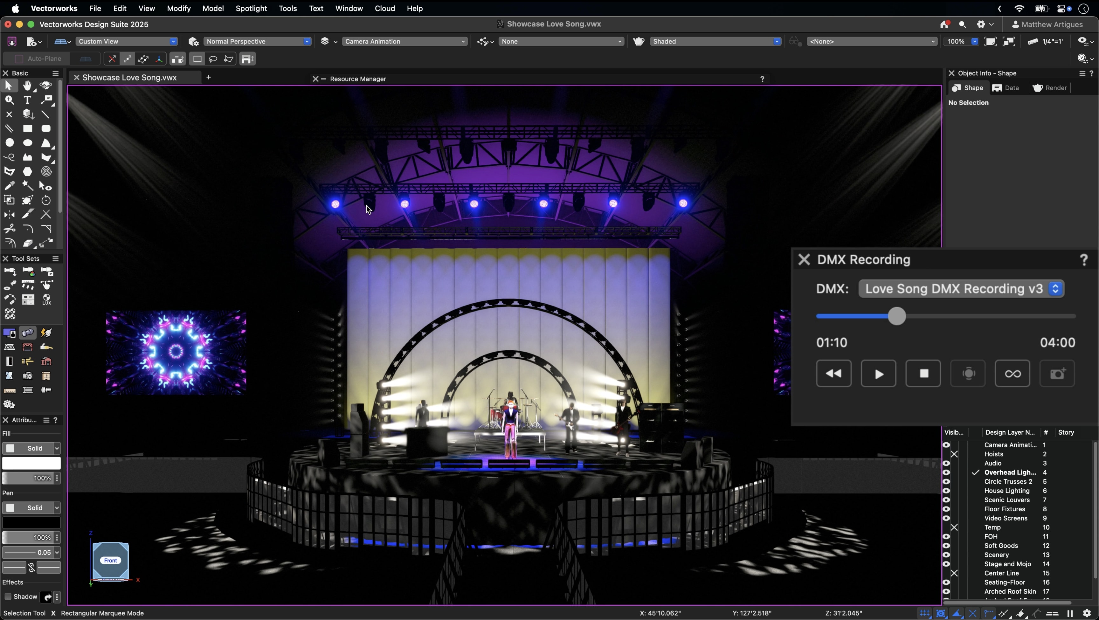
Task: Click the Zoom magnifier tool
Action: pyautogui.click(x=10, y=100)
